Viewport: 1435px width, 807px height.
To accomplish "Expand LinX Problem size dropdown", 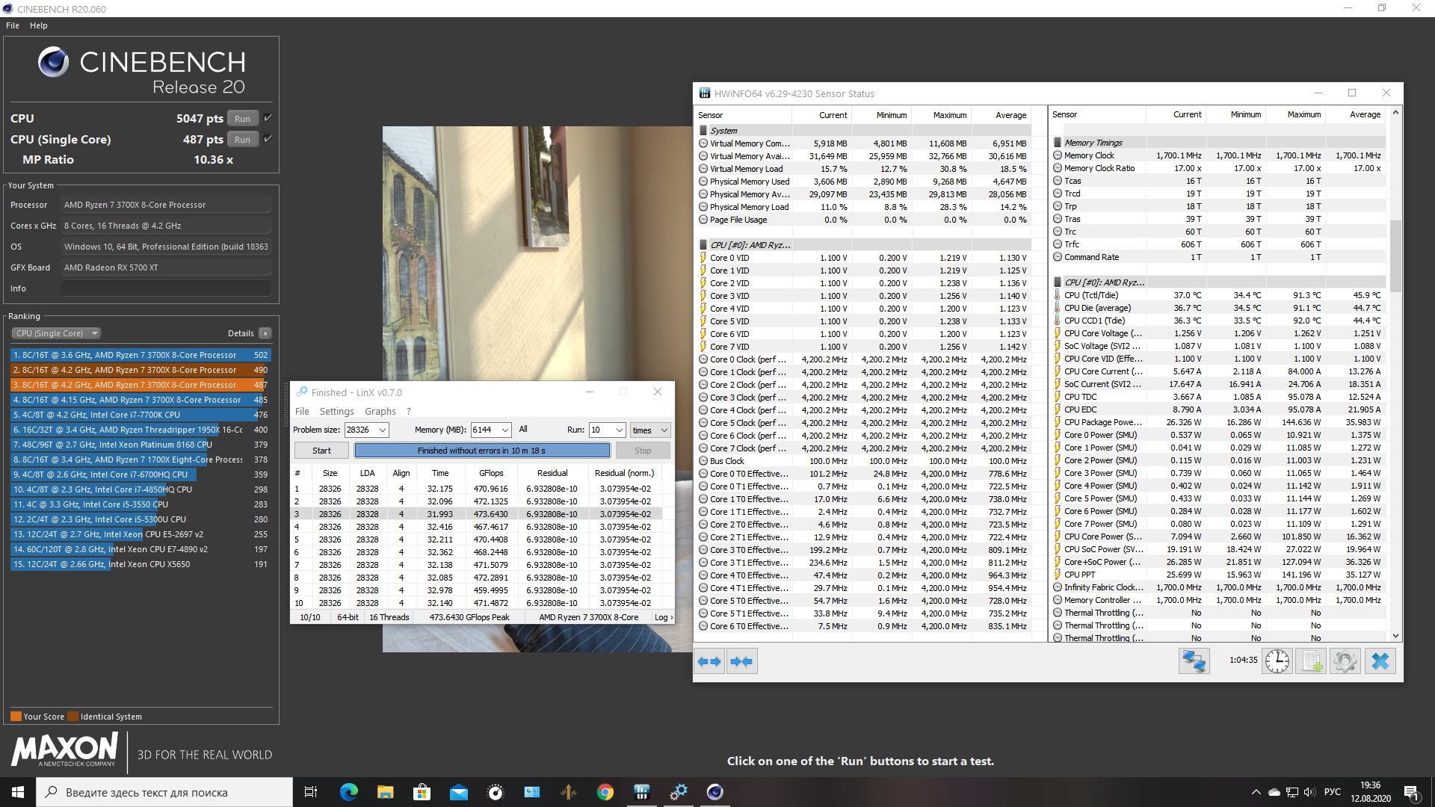I will pyautogui.click(x=383, y=430).
